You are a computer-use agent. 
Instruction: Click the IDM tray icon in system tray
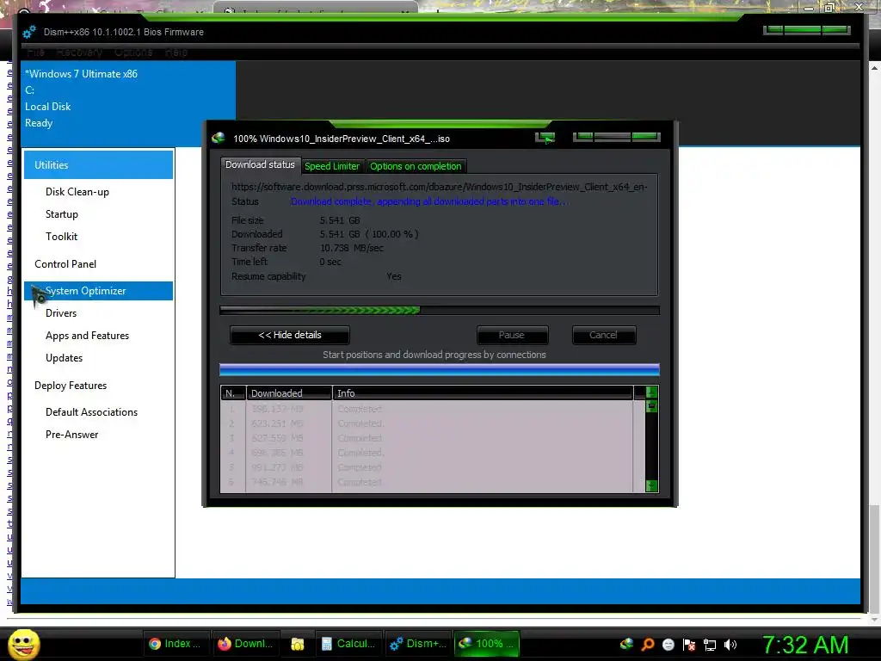(x=626, y=644)
